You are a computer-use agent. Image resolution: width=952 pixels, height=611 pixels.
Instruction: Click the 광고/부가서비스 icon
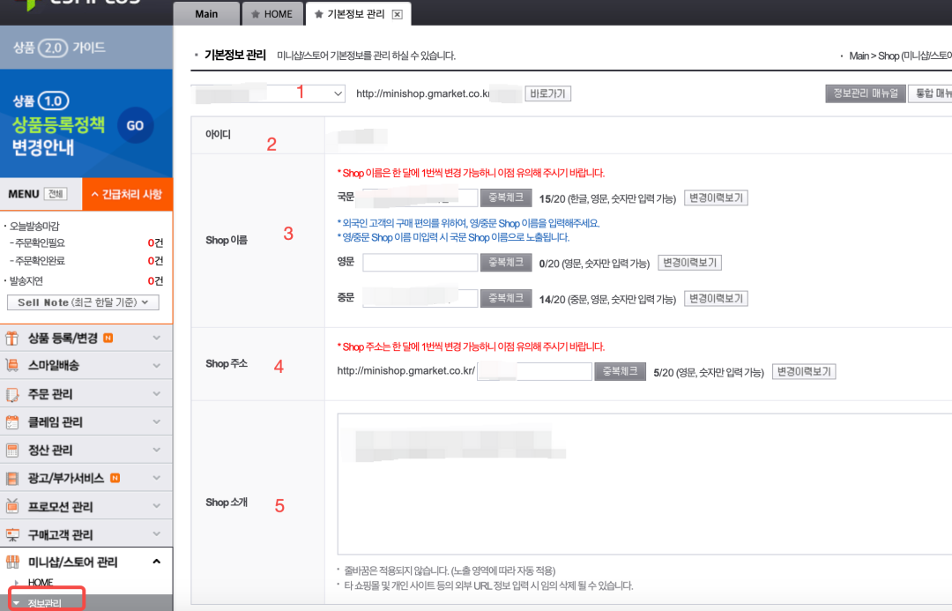11,479
